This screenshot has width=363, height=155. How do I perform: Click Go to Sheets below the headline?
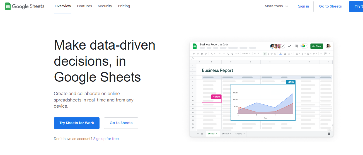tap(121, 123)
